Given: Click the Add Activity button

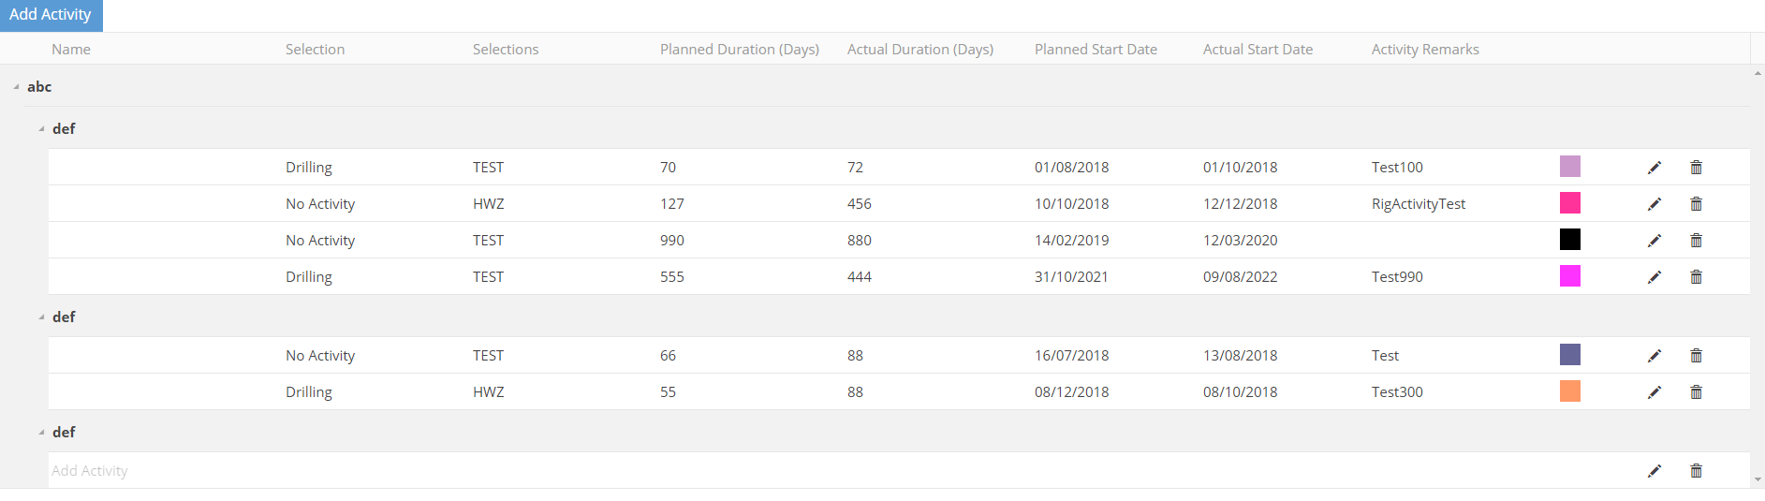Looking at the screenshot, I should (x=51, y=15).
